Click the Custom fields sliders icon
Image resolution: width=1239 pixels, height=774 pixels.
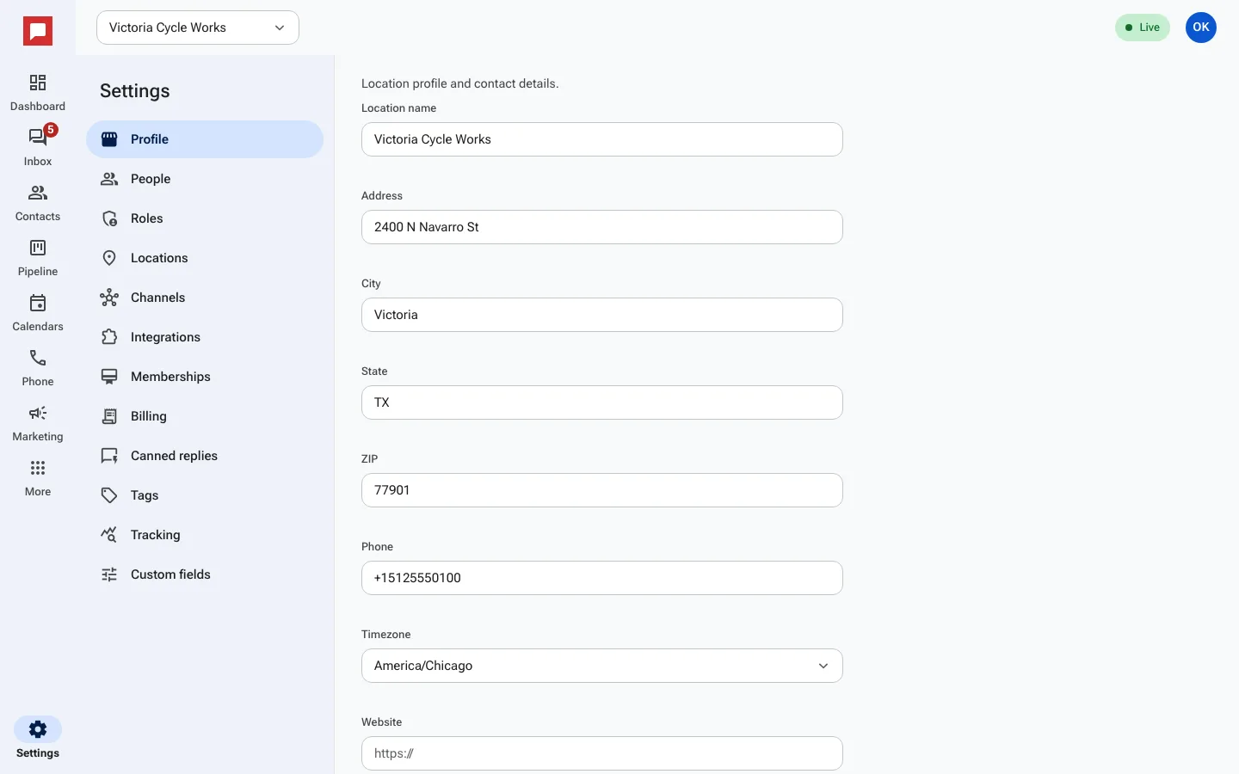[x=109, y=574]
